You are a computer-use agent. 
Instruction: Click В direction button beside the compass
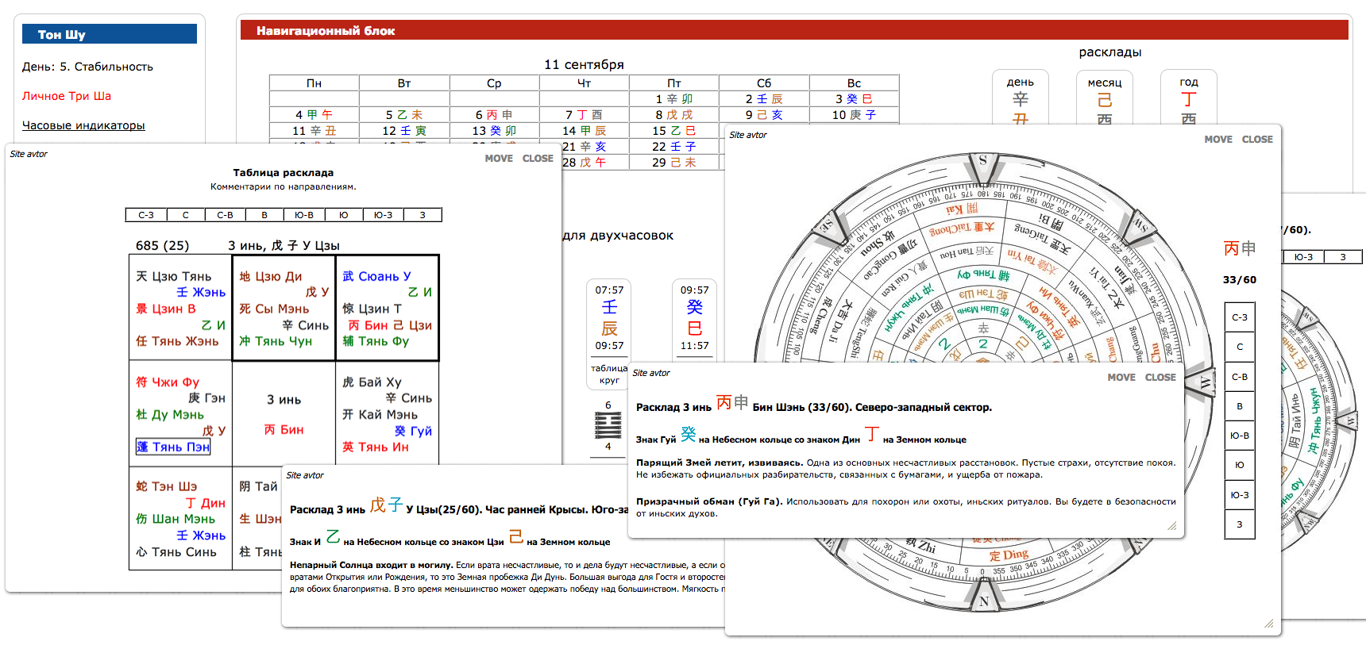1240,406
